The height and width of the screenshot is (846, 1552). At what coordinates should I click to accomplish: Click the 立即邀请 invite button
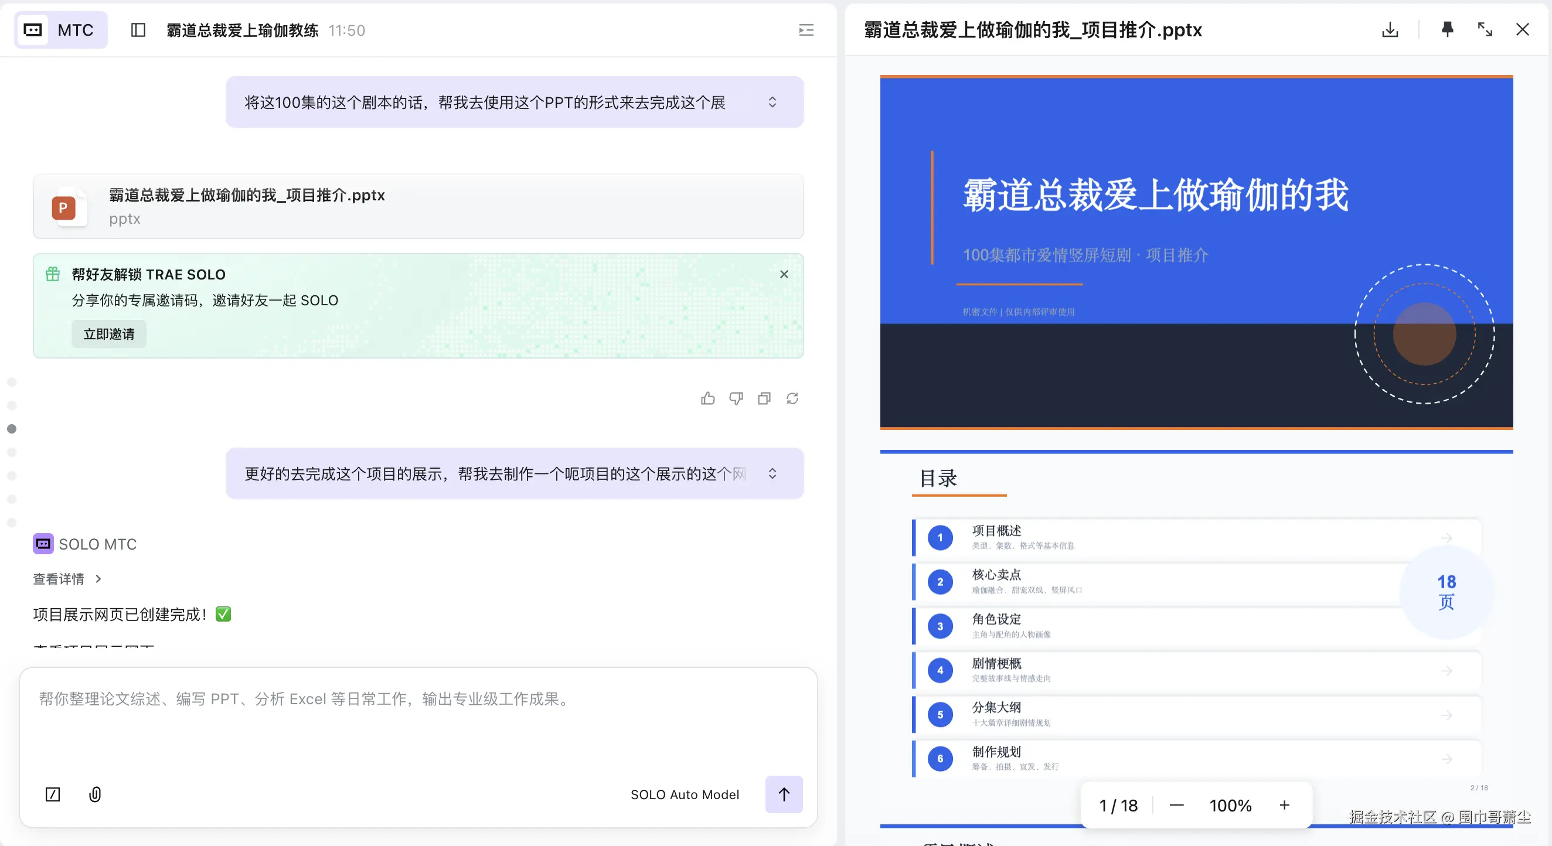click(108, 333)
